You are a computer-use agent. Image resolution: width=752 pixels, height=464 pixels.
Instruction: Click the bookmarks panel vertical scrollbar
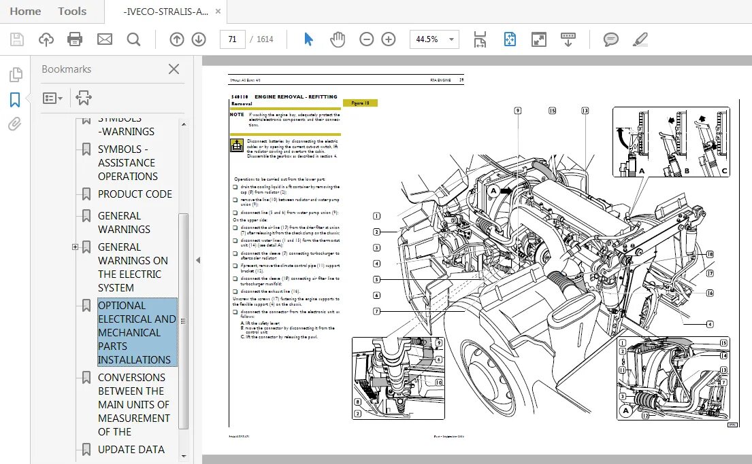tap(182, 319)
